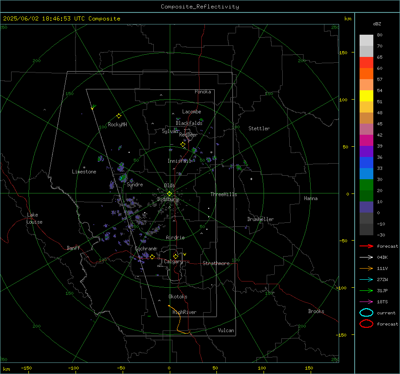
Task: Select the HighRiver map label
Action: (184, 312)
